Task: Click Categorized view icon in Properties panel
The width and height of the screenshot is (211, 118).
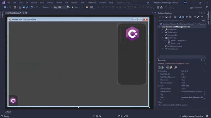Action: (160, 68)
